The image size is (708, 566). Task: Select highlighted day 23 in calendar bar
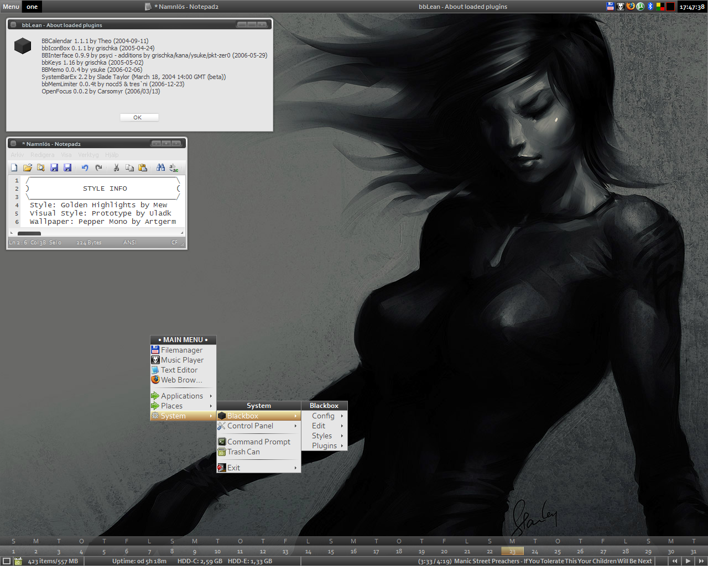tap(512, 551)
